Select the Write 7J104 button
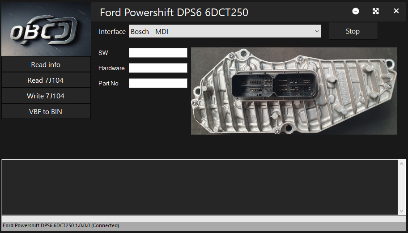The image size is (408, 233). tap(46, 96)
